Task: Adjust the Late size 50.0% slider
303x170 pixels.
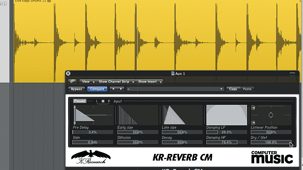Action: [182, 132]
